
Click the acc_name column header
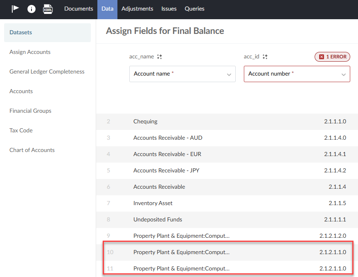pos(142,57)
